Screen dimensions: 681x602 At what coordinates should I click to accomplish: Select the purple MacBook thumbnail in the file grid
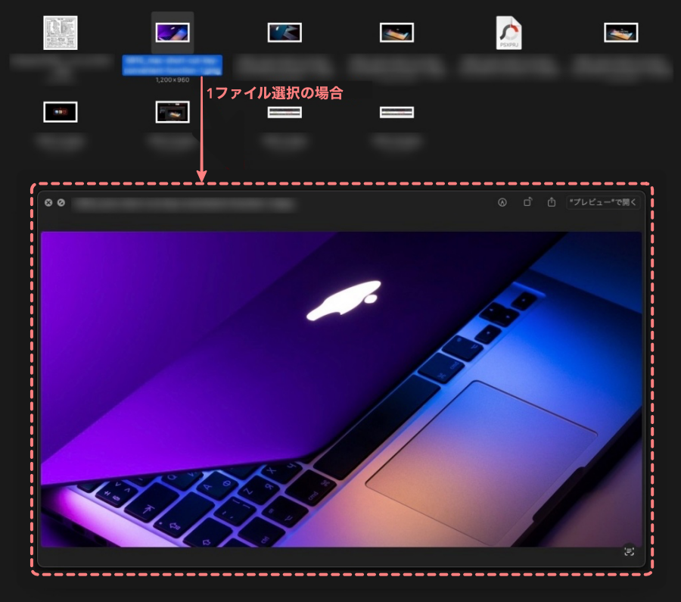click(x=173, y=33)
